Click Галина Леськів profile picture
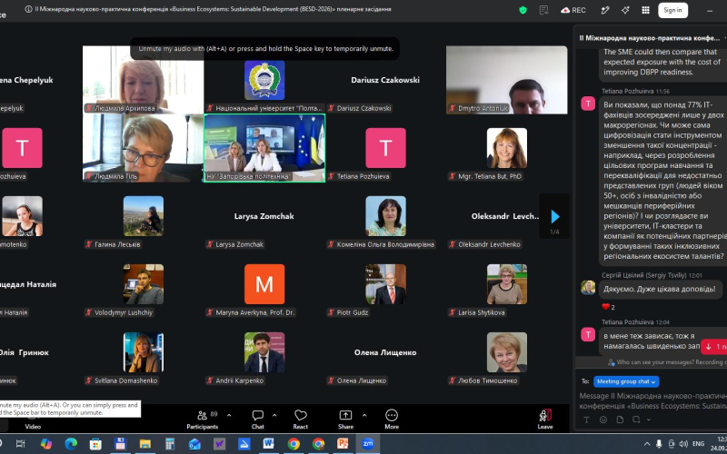 [x=144, y=216]
